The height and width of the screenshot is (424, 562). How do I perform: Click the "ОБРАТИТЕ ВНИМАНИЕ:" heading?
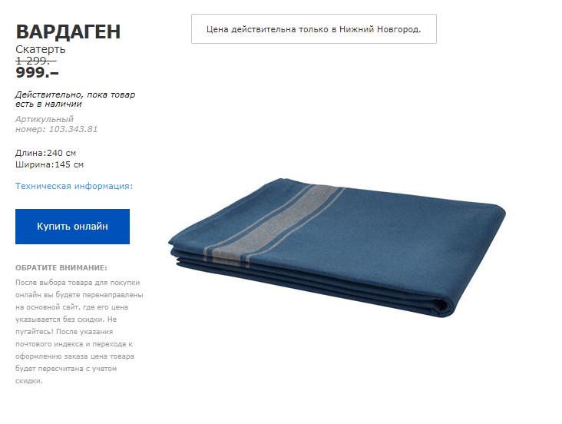61,267
